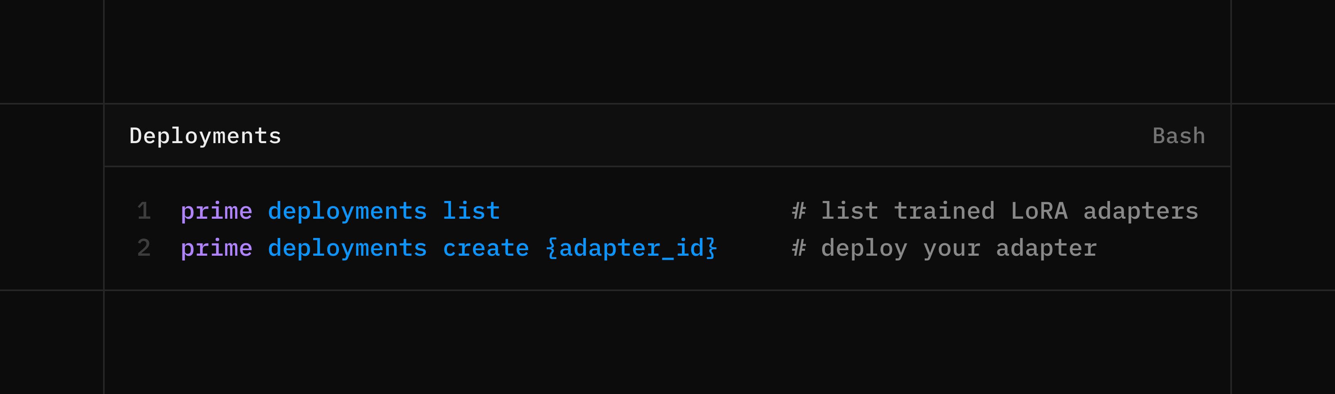
Task: Click the word list in line 1 comment
Action: 850,211
